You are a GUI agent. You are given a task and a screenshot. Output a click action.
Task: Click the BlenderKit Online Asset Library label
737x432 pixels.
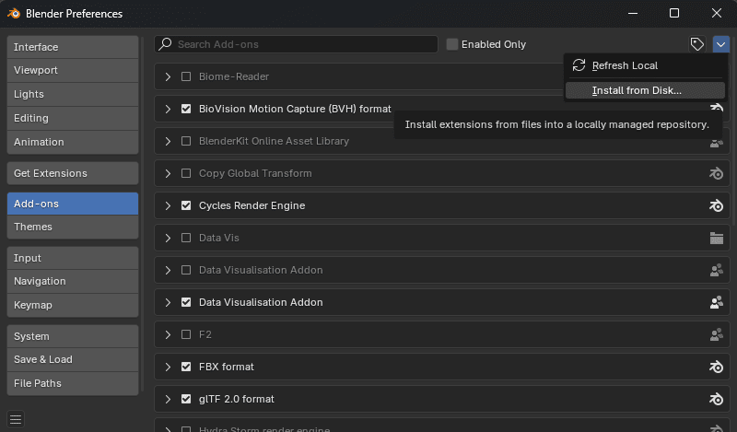tap(274, 141)
